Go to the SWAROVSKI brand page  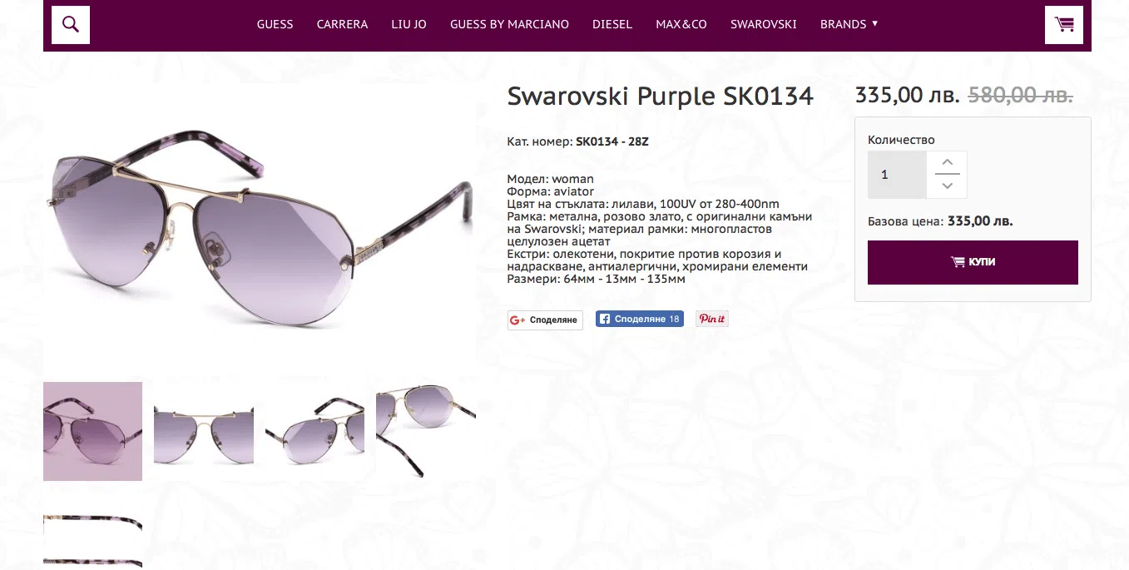click(764, 24)
